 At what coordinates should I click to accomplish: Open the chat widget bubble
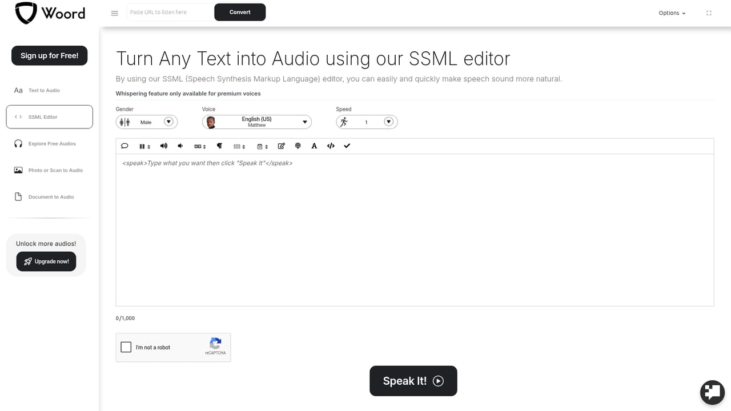point(712,392)
